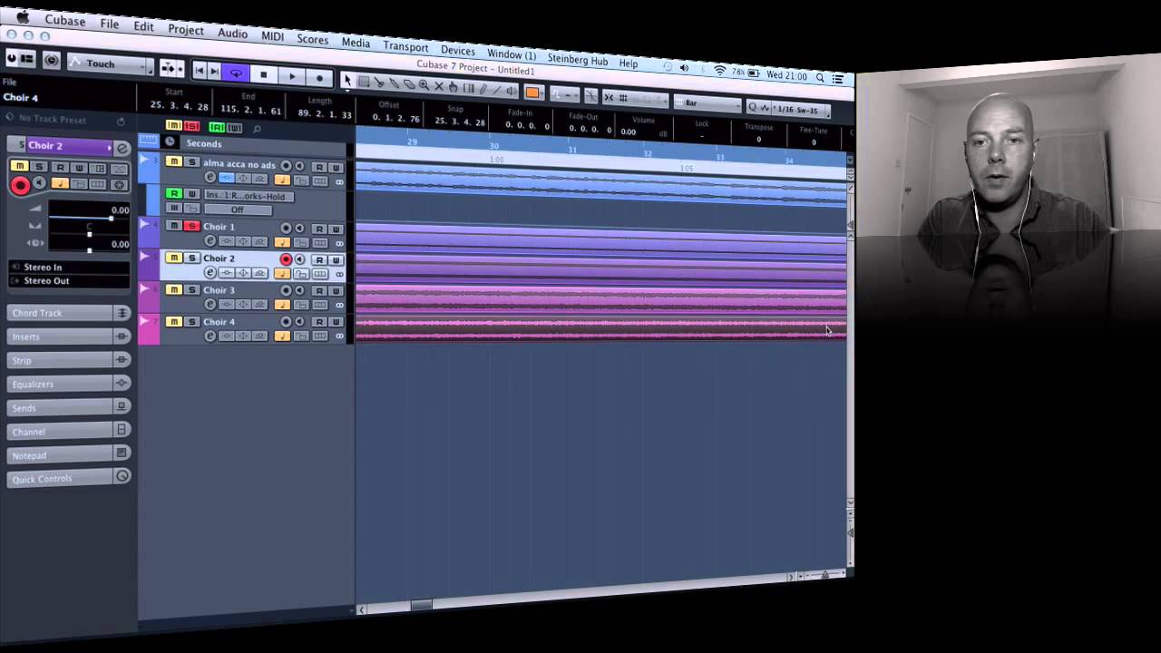Screen dimensions: 1161x653
Task: Click the global mute all yellow button
Action: click(x=174, y=126)
